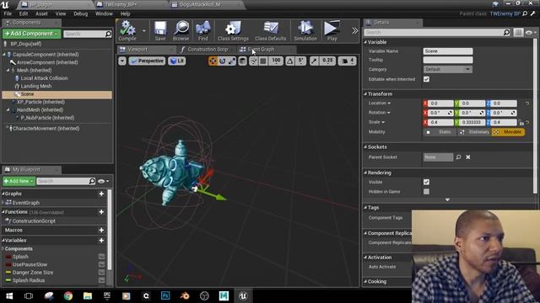This screenshot has width=540, height=303.
Task: Save the blueprint with the Save icon
Action: (x=160, y=30)
